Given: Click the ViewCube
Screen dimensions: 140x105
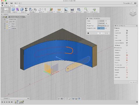Looking at the screenshot, I should (x=133, y=12).
